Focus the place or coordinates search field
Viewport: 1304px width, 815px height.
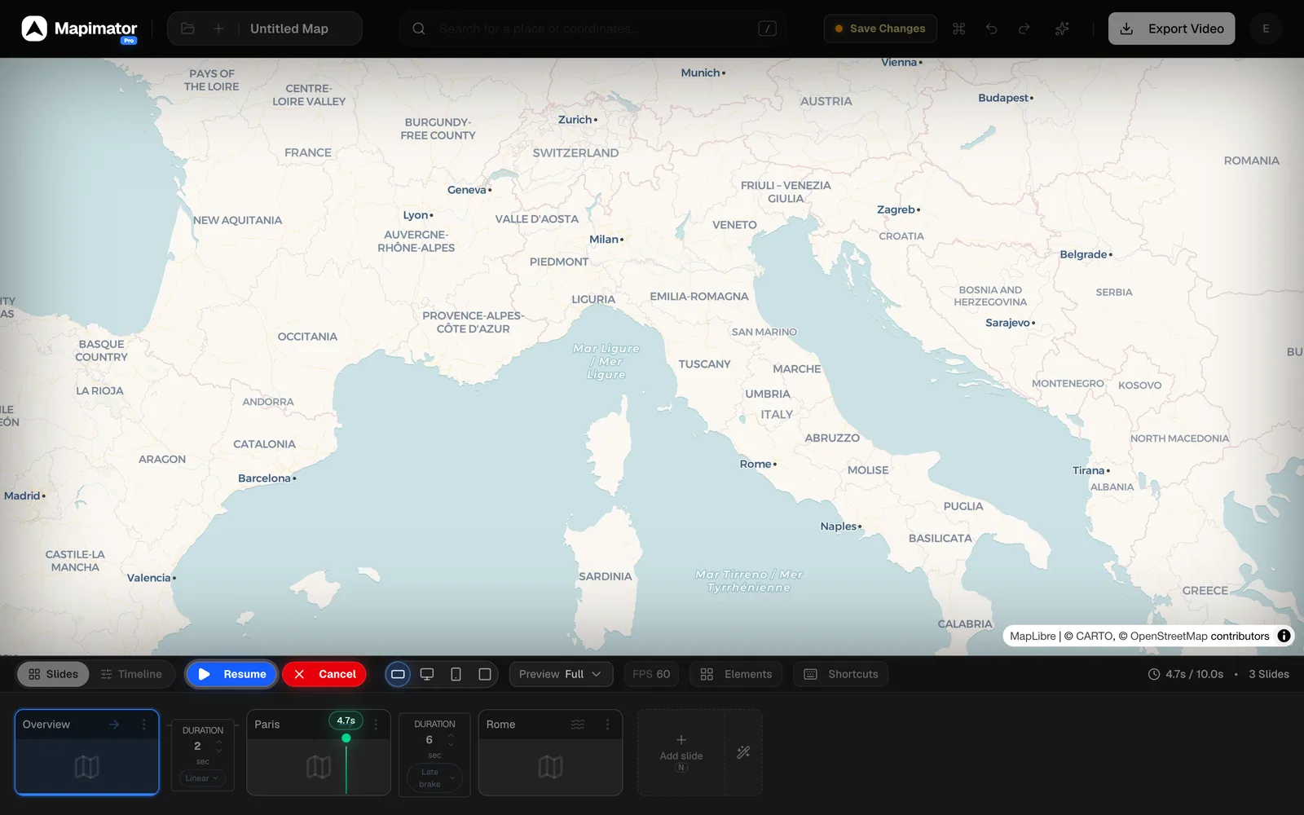(593, 29)
